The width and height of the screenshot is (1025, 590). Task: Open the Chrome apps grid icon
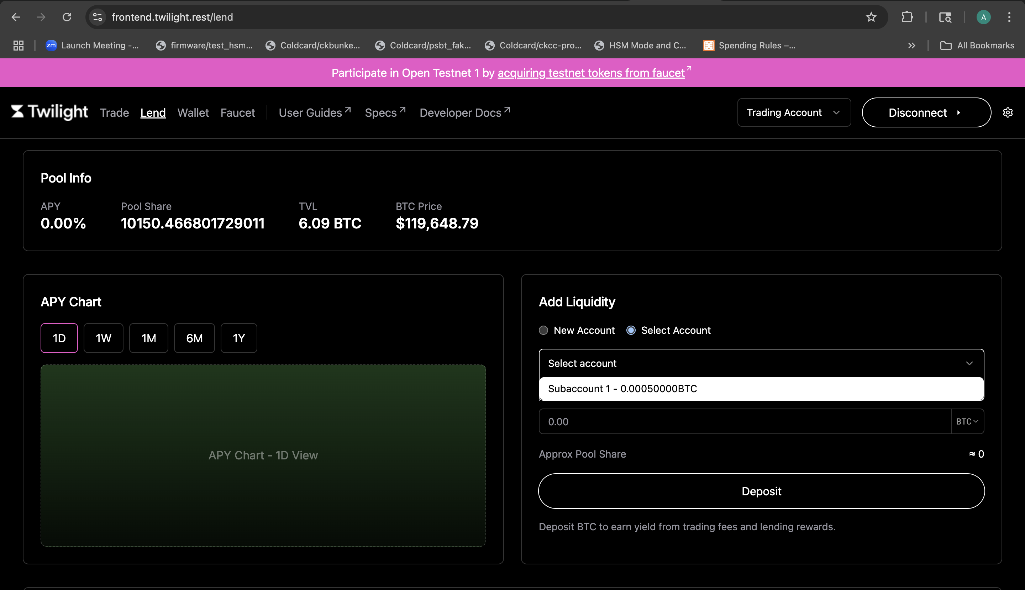point(18,46)
